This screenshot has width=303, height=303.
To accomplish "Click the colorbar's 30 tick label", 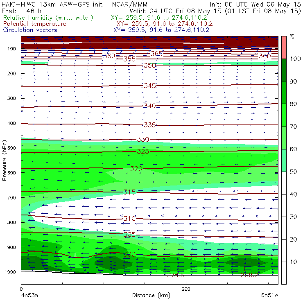I will (293, 217).
